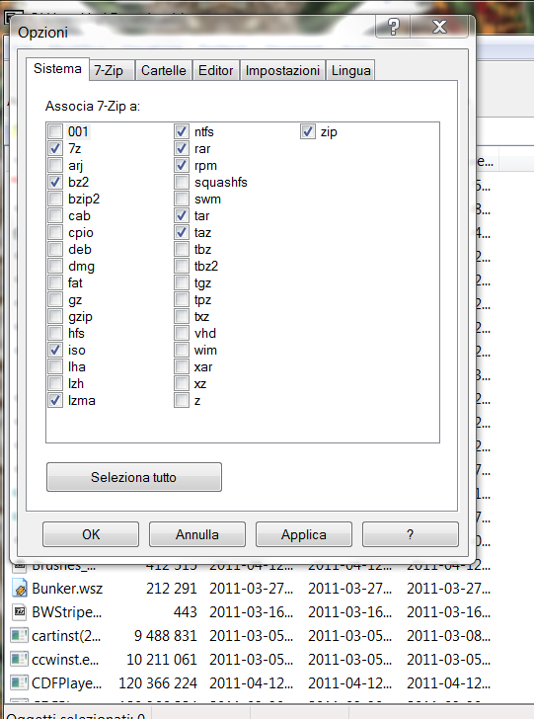The image size is (534, 719).
Task: Enable the bzip2 association
Action: pyautogui.click(x=55, y=200)
